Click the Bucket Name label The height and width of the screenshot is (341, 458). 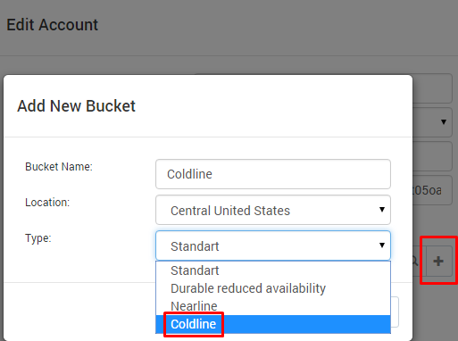59,167
